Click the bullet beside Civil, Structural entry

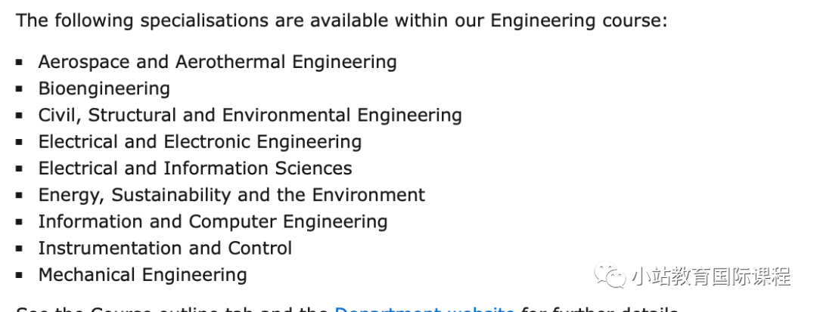click(x=19, y=116)
